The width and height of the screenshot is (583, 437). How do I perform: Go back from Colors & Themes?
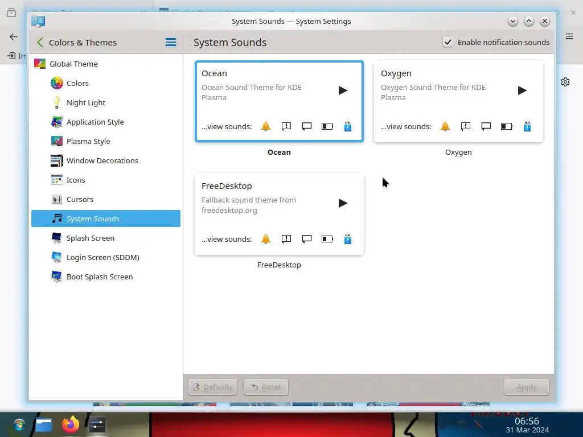pyautogui.click(x=40, y=42)
